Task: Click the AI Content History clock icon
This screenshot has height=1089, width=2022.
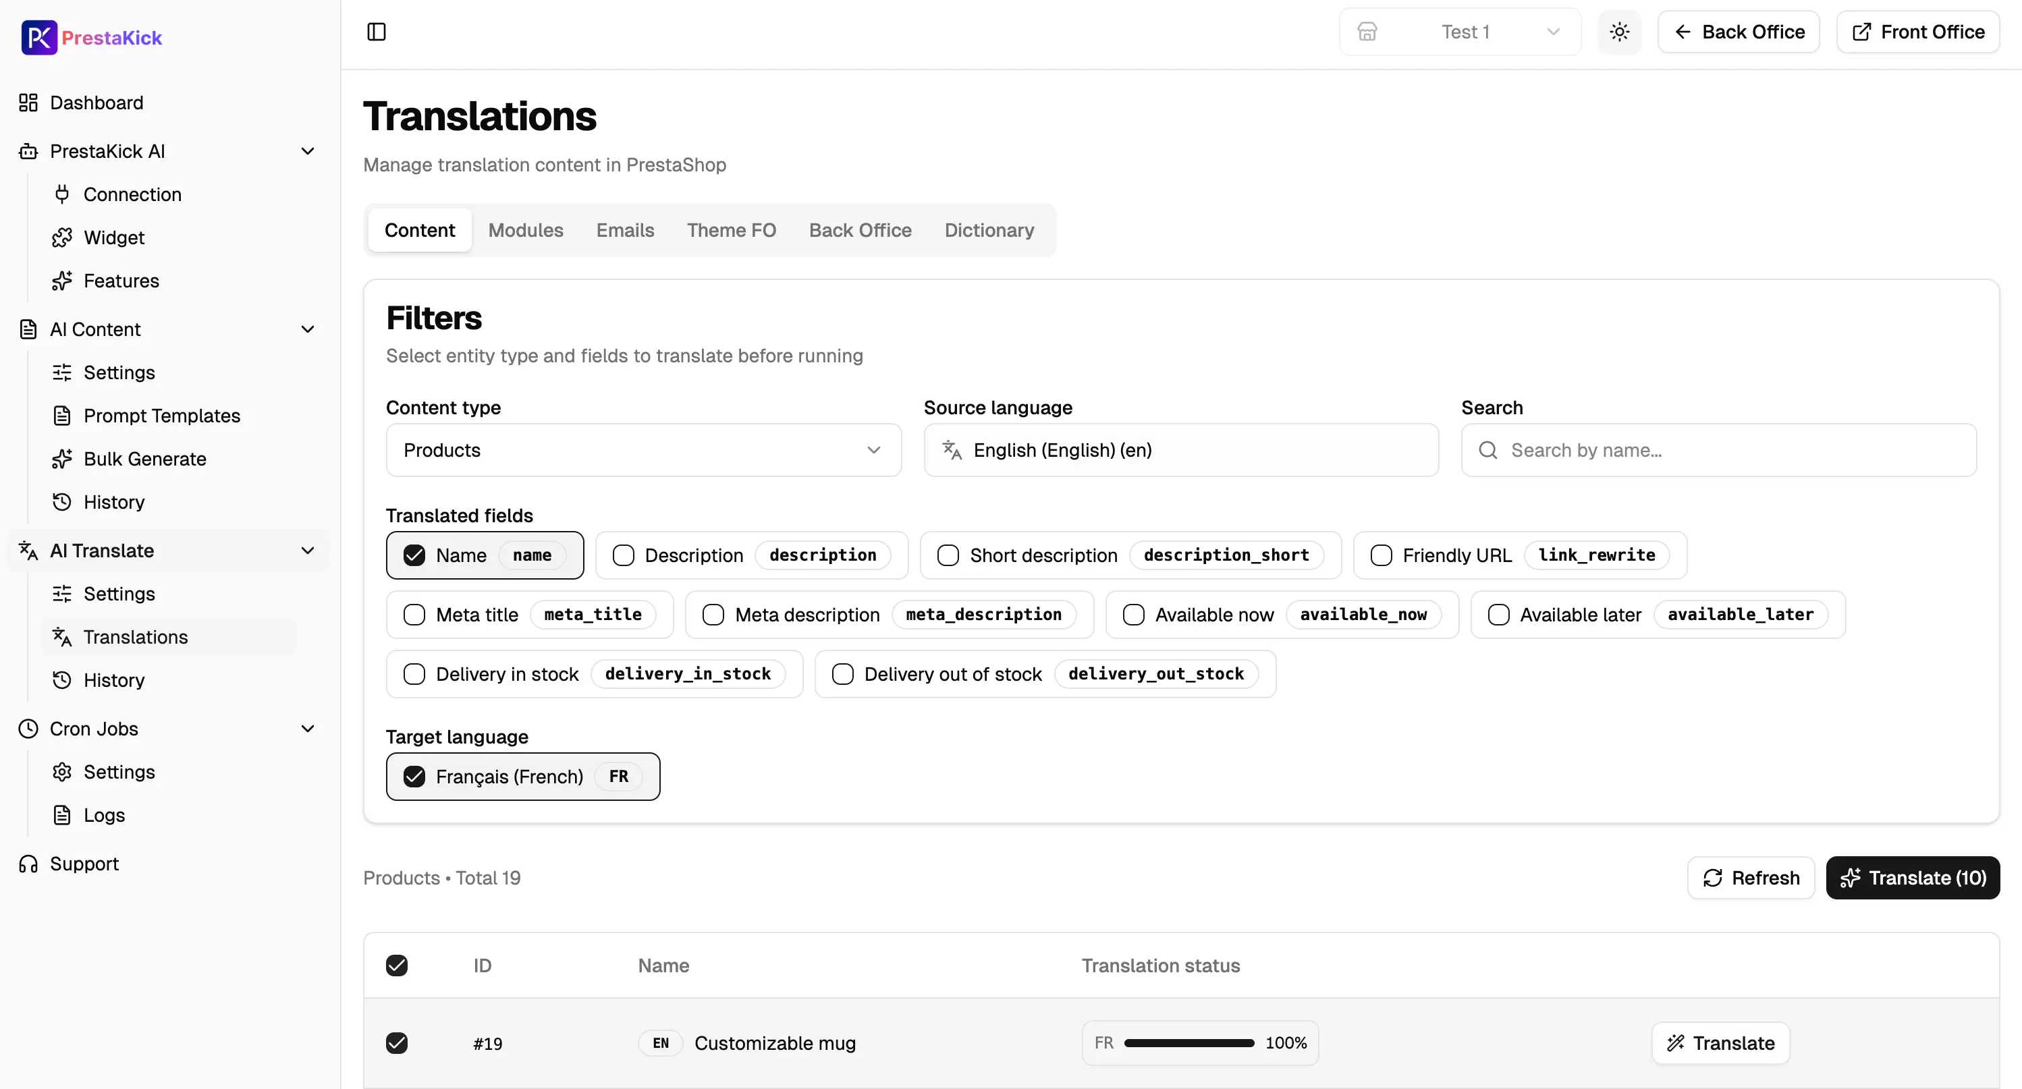Action: point(62,502)
